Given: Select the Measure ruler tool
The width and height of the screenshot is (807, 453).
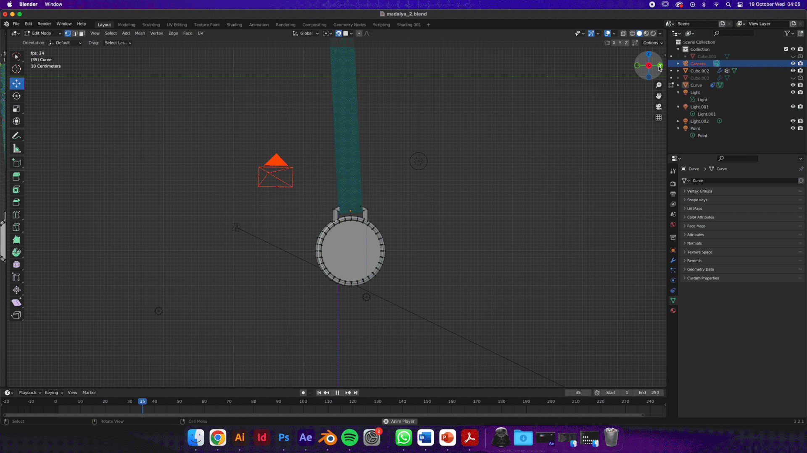Looking at the screenshot, I should click(16, 148).
